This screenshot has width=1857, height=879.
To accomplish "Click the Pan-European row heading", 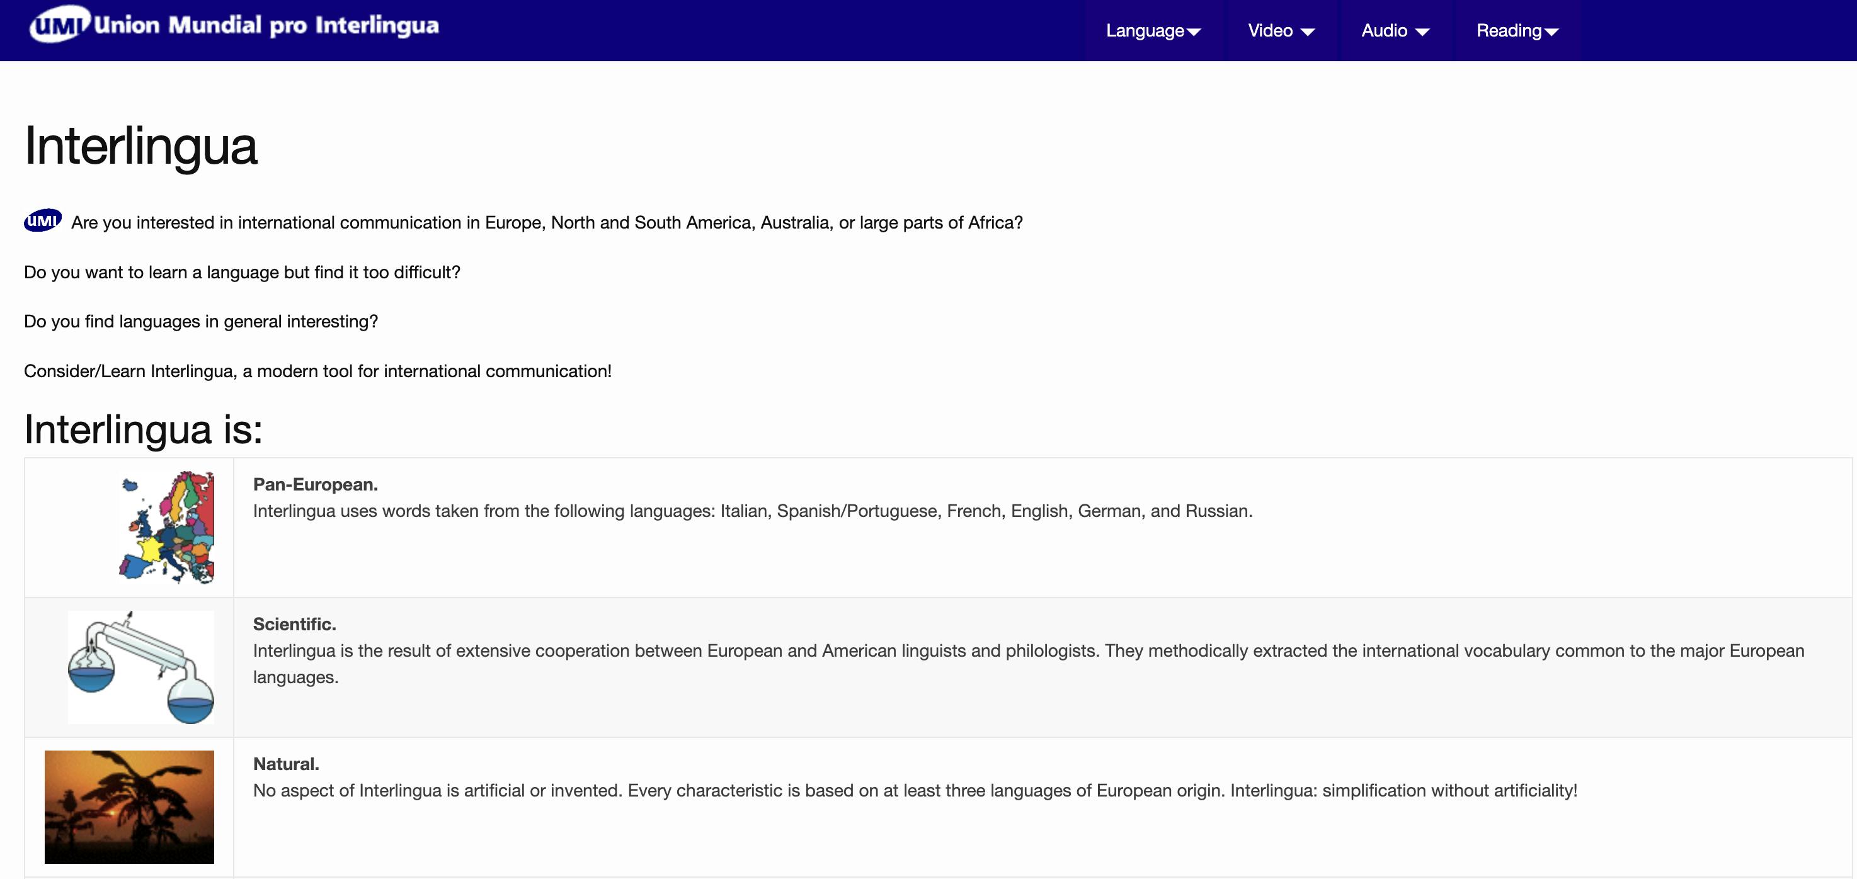I will pos(315,484).
